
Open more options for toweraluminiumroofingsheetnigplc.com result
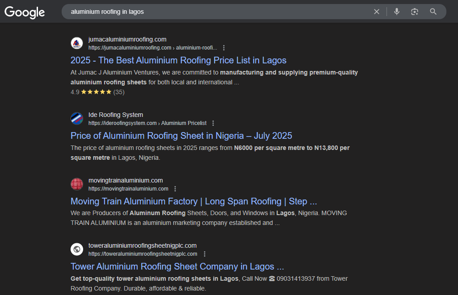(204, 254)
